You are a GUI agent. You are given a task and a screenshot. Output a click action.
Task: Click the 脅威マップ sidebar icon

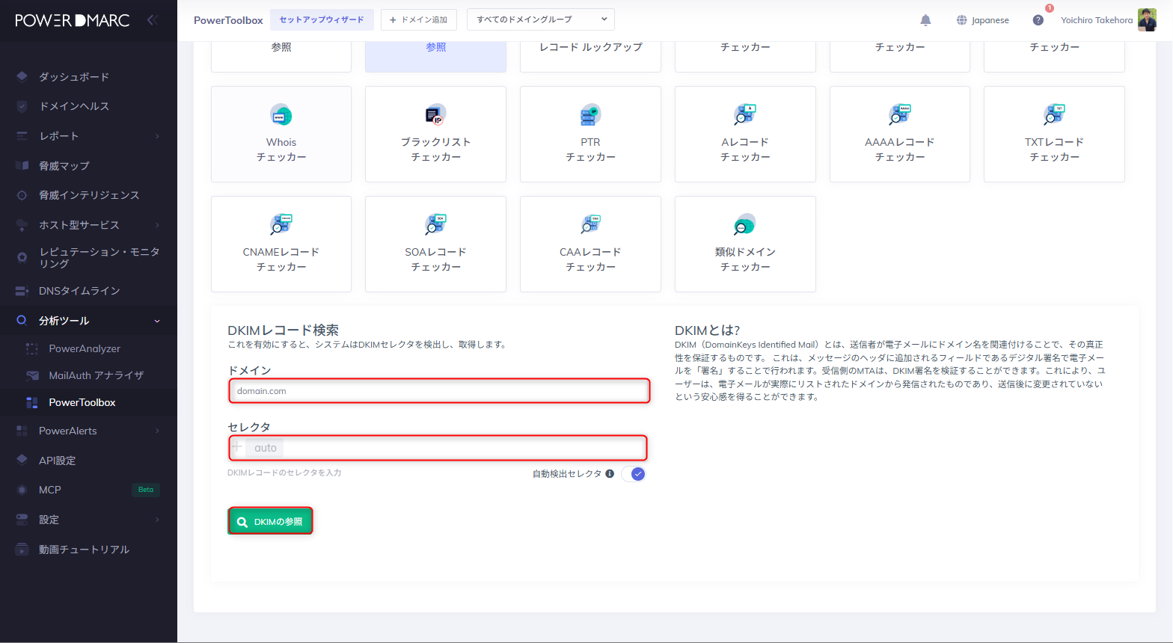(22, 165)
